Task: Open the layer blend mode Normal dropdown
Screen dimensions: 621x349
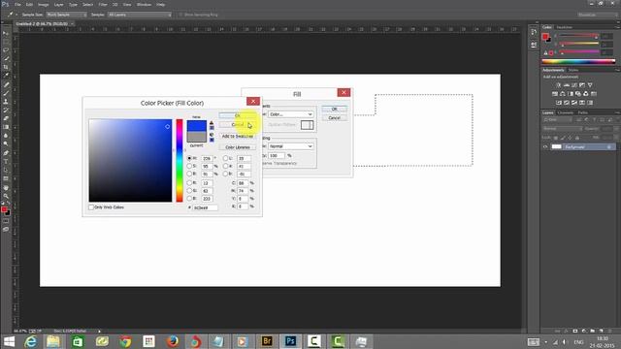Action: (563, 129)
